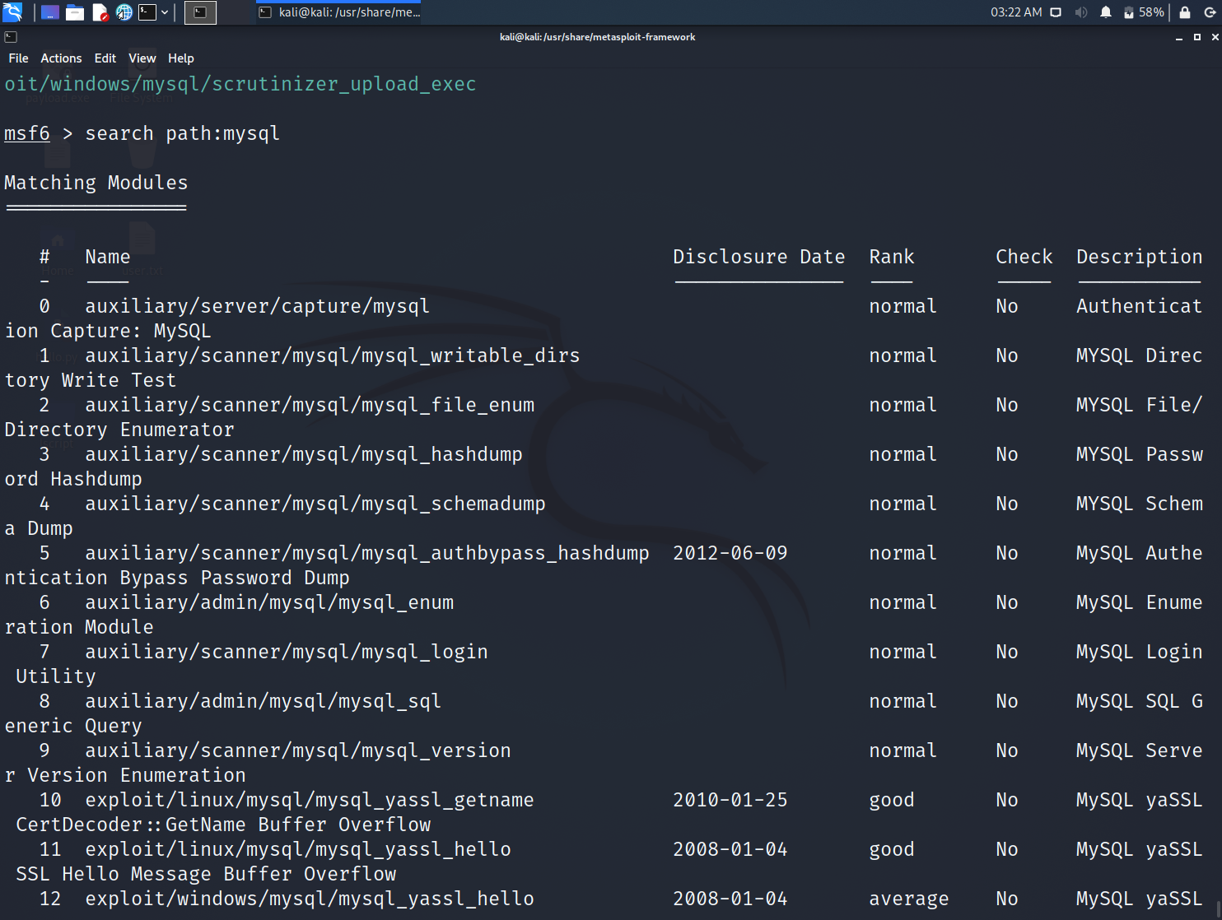Image resolution: width=1222 pixels, height=920 pixels.
Task: Select mysql_authbypass_hashdump module path
Action: pos(367,553)
